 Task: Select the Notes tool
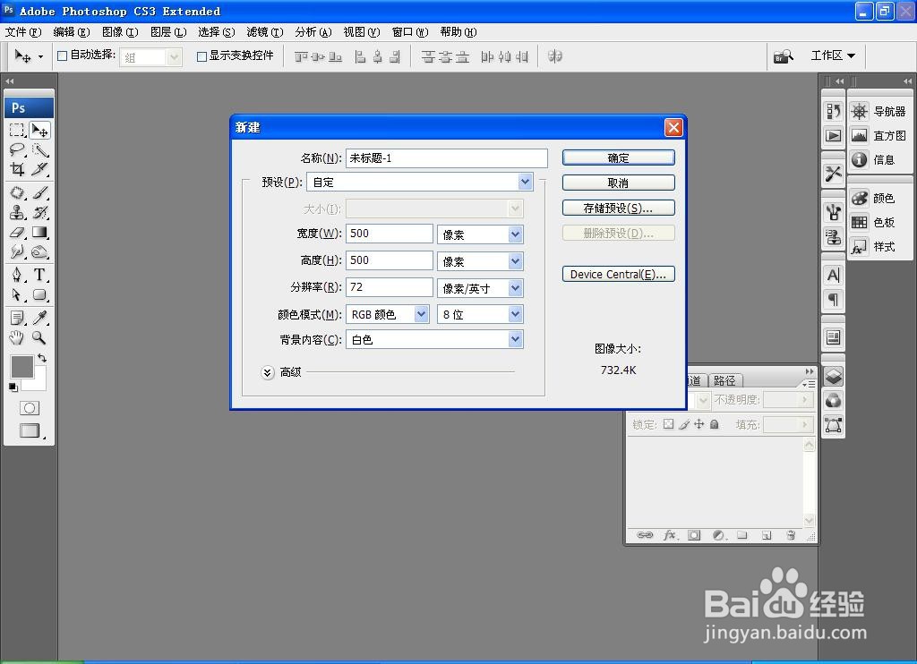pos(17,318)
